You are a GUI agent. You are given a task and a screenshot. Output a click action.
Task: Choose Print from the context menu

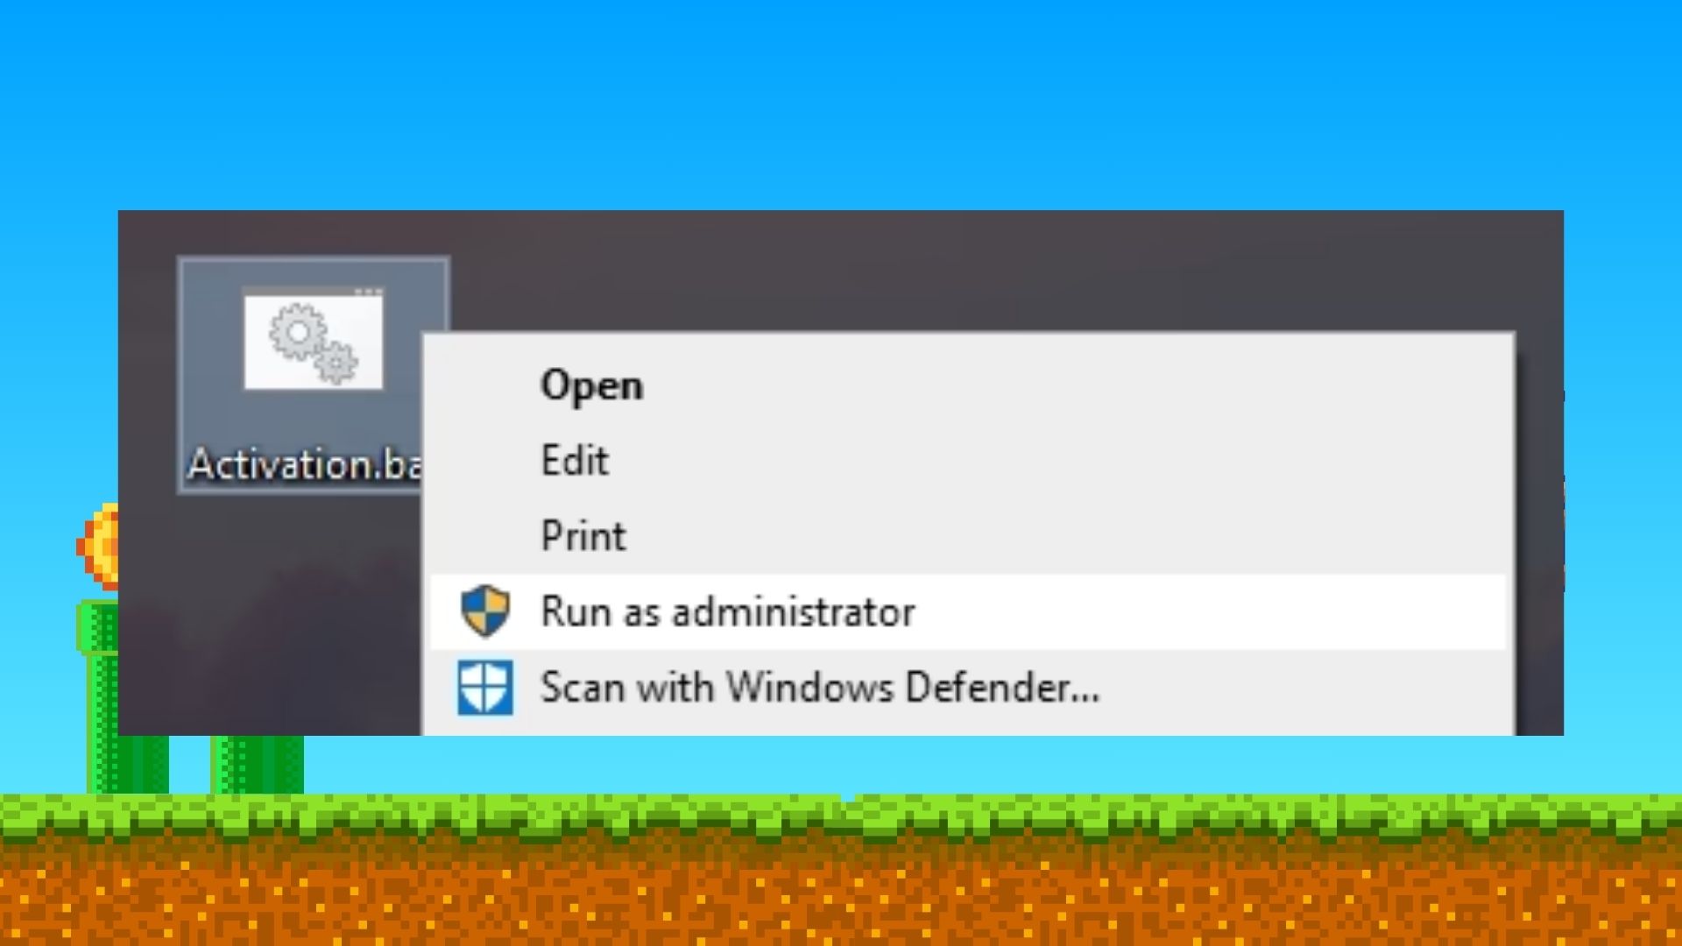coord(968,536)
